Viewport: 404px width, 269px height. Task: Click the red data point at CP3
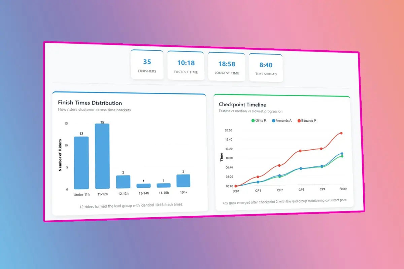click(300, 151)
